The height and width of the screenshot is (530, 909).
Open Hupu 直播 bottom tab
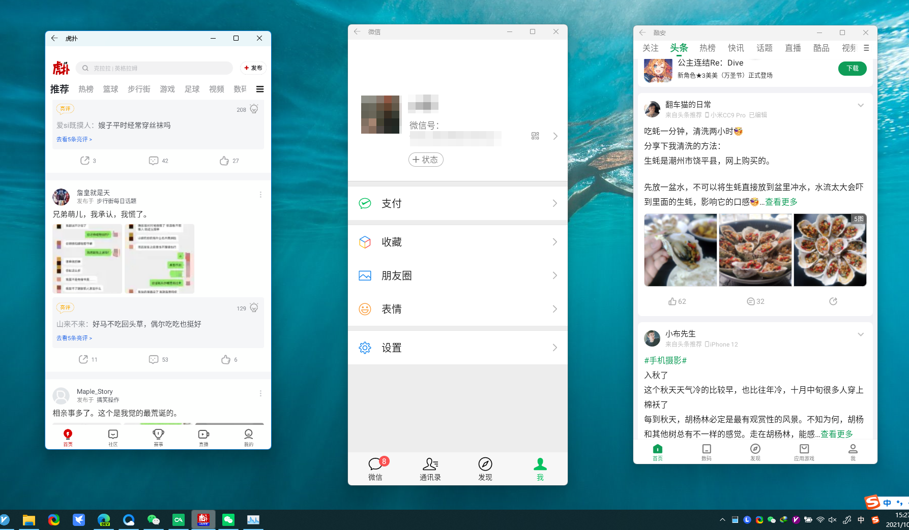pyautogui.click(x=203, y=438)
